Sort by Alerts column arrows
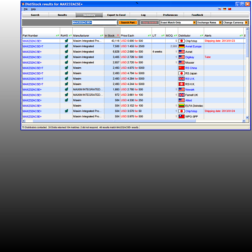252x252 pixels. (241, 36)
